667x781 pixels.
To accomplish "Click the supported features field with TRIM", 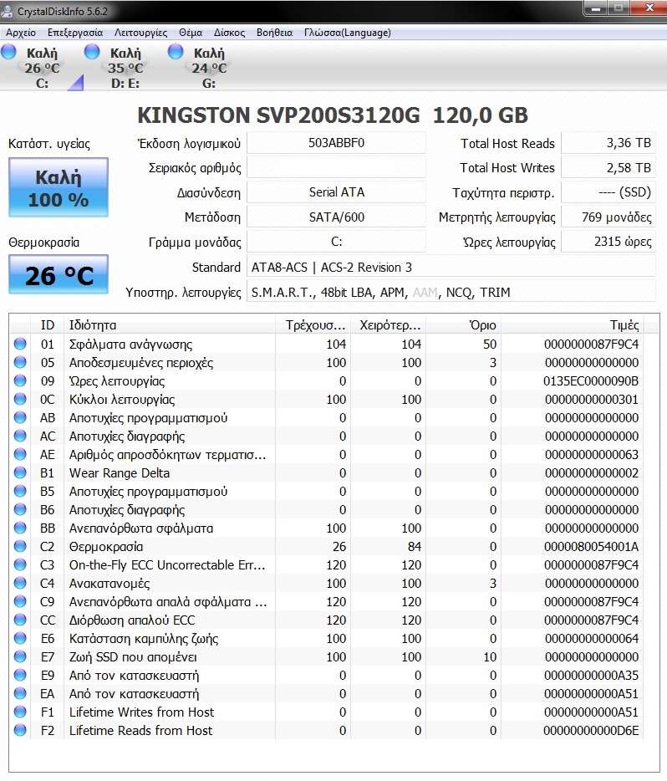I will point(451,292).
